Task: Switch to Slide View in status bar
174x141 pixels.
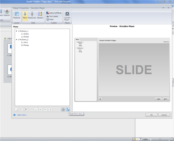Action: tap(138, 139)
